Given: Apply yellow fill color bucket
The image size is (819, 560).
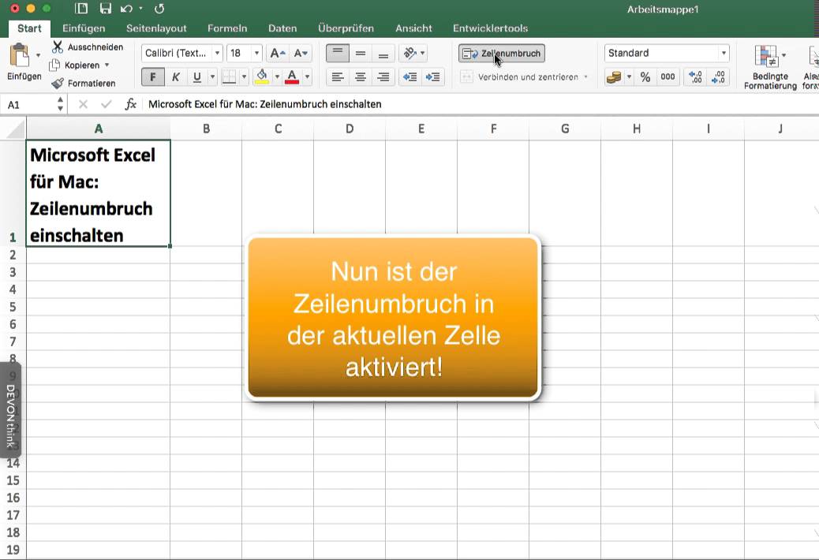Looking at the screenshot, I should coord(262,77).
